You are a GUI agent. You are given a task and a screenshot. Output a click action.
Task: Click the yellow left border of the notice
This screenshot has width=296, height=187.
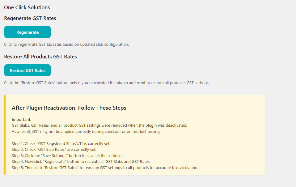click(5, 135)
